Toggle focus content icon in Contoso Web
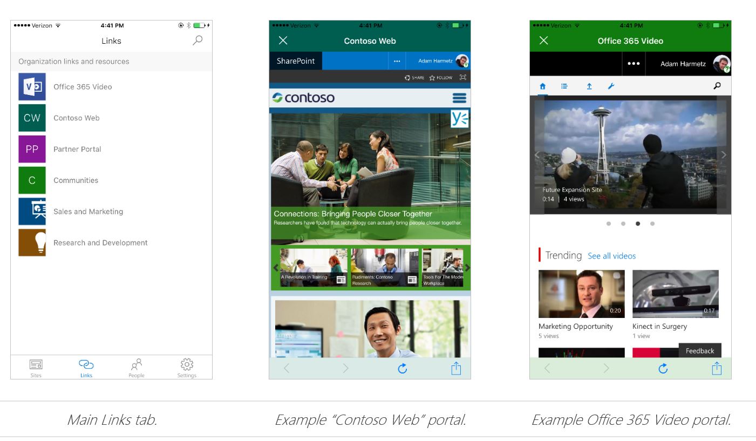This screenshot has height=441, width=756. click(x=462, y=78)
